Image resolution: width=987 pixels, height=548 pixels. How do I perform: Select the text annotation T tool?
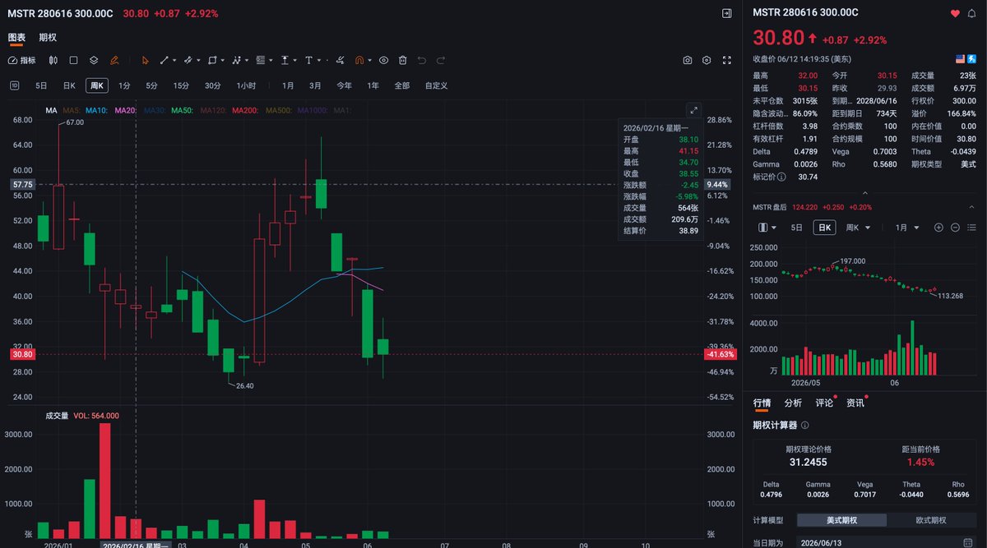click(x=308, y=60)
